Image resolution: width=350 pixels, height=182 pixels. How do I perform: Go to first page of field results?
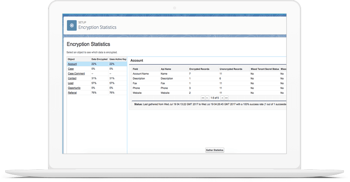(203, 99)
